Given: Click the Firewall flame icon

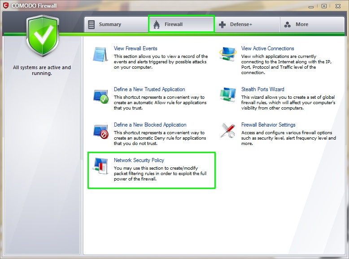Looking at the screenshot, I should click(157, 25).
